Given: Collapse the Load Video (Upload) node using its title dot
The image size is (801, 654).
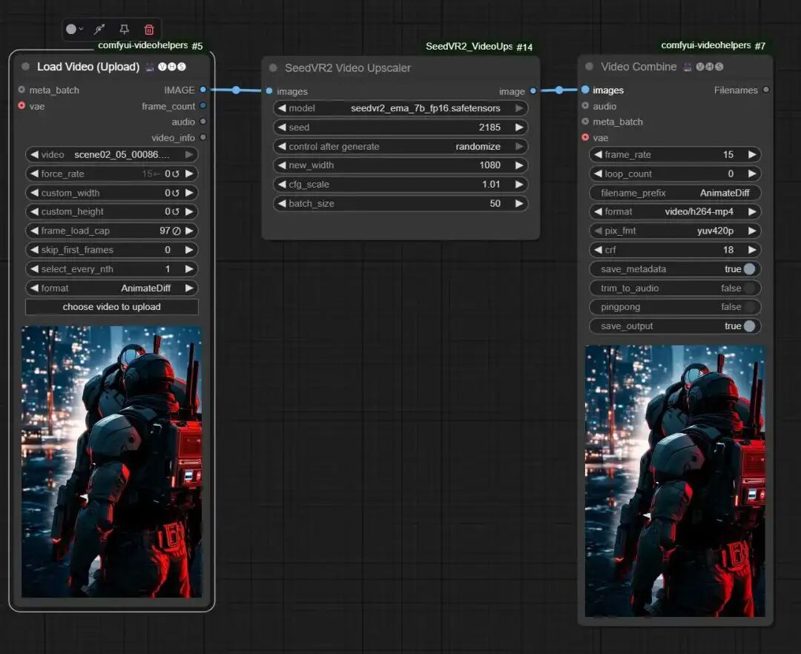Looking at the screenshot, I should click(26, 67).
